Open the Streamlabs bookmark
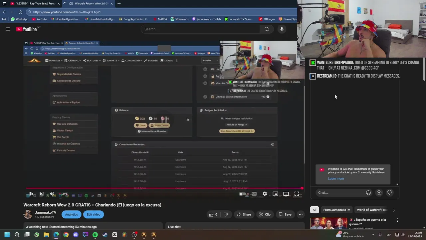The image size is (426, 240). (x=179, y=19)
